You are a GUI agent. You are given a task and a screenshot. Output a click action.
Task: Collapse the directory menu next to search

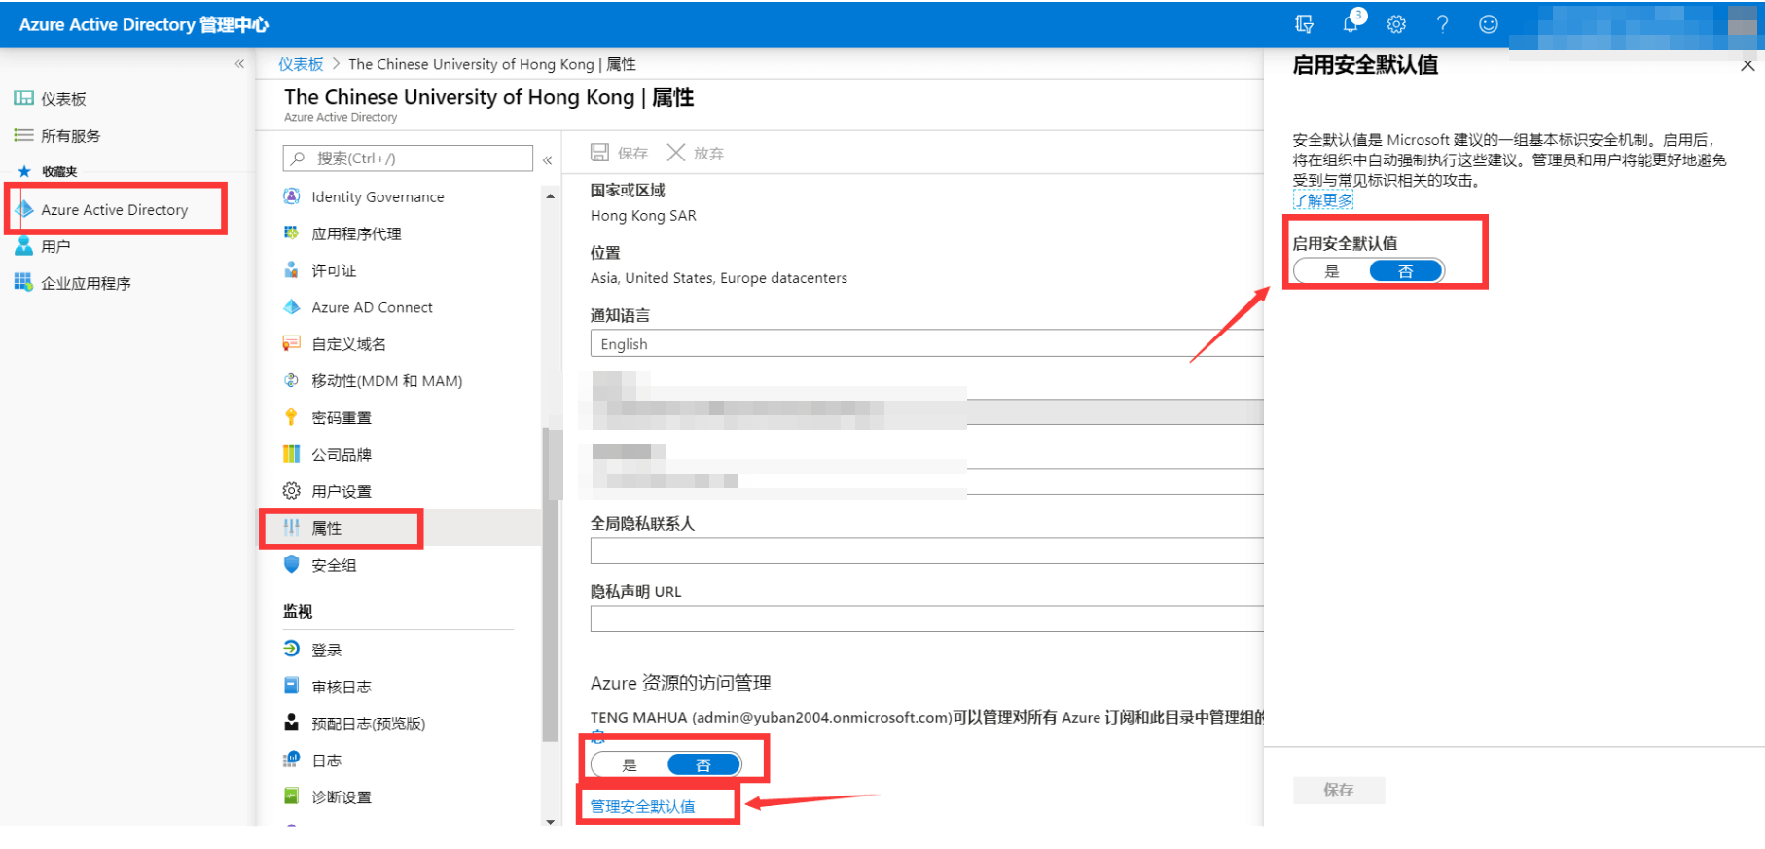pos(548,159)
